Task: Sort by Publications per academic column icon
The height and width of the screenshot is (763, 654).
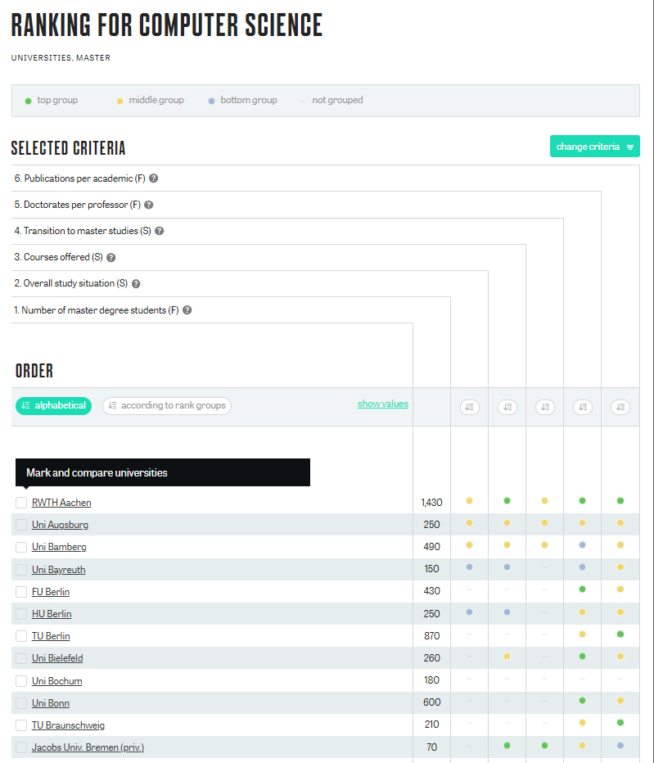Action: (x=620, y=407)
